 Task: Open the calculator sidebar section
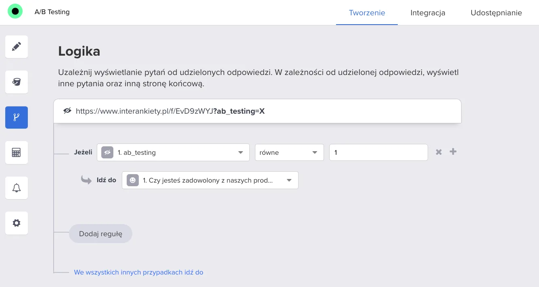17,153
